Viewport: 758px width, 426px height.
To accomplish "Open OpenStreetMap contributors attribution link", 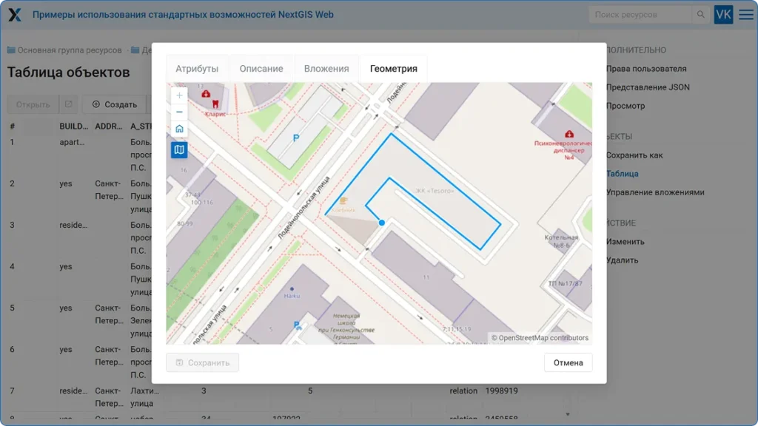I will (543, 338).
